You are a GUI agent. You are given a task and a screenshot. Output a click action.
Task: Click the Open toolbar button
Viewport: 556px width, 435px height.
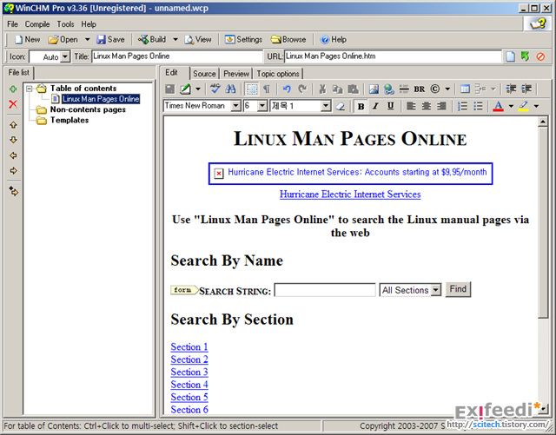pos(63,39)
